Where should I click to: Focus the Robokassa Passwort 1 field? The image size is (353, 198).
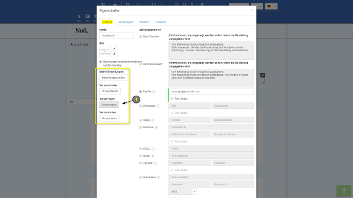click(x=190, y=185)
